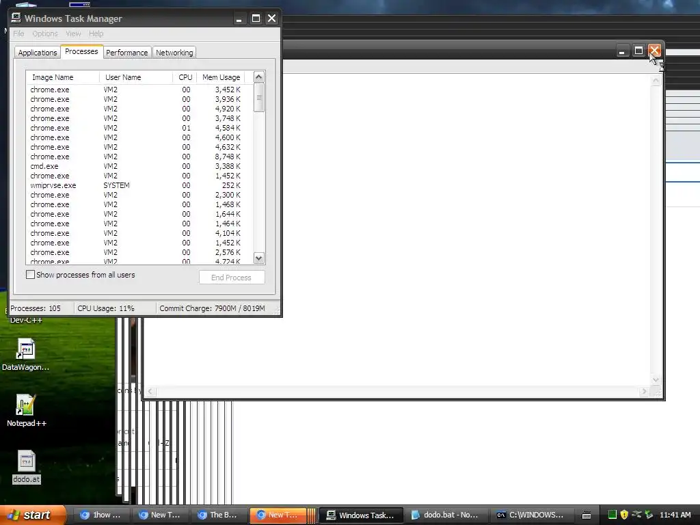Click the CPU value '01' cell

(x=186, y=128)
